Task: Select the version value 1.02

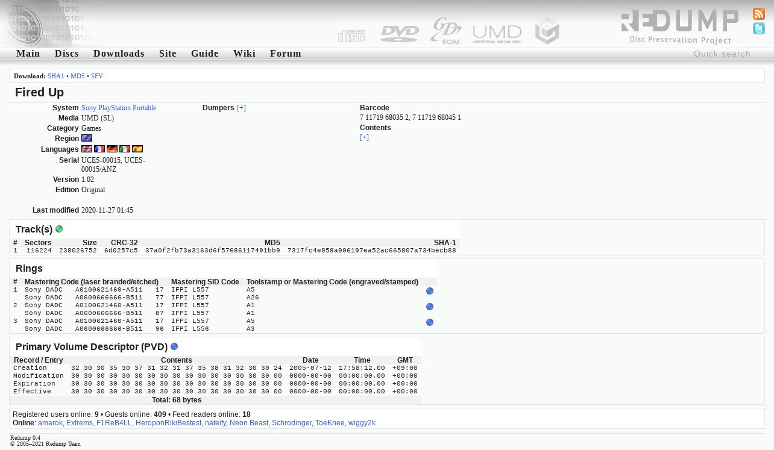Action: tap(87, 180)
